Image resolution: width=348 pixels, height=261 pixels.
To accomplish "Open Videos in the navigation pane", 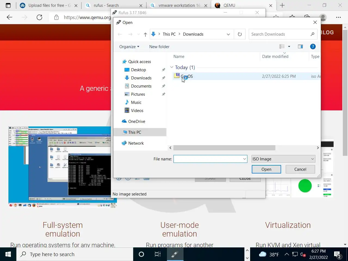I will (137, 111).
